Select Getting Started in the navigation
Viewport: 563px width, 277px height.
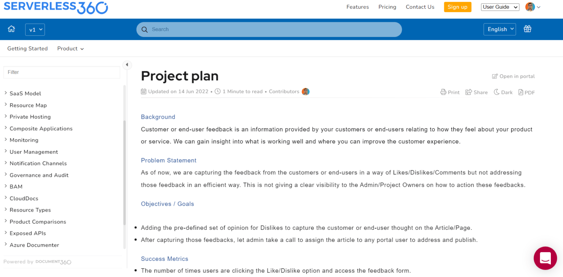(x=27, y=48)
